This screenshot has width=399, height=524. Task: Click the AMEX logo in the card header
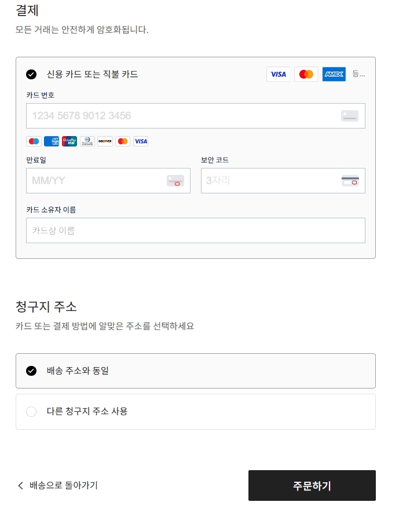(334, 74)
